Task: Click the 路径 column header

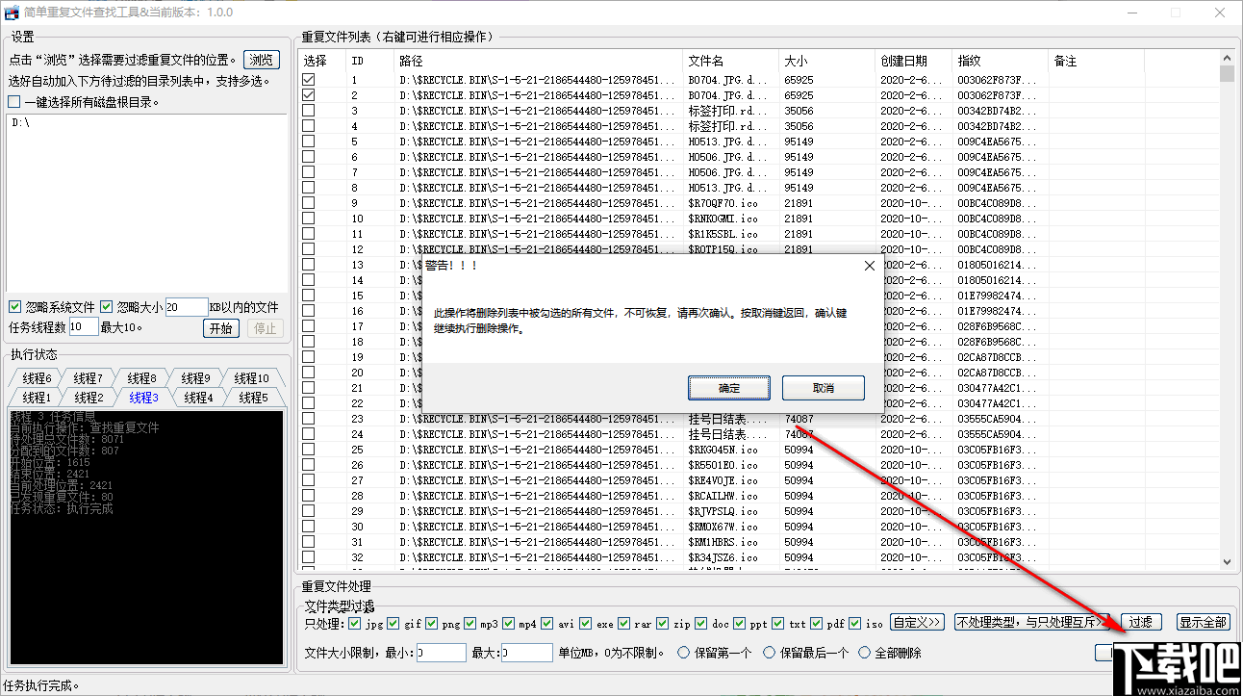Action: 539,61
